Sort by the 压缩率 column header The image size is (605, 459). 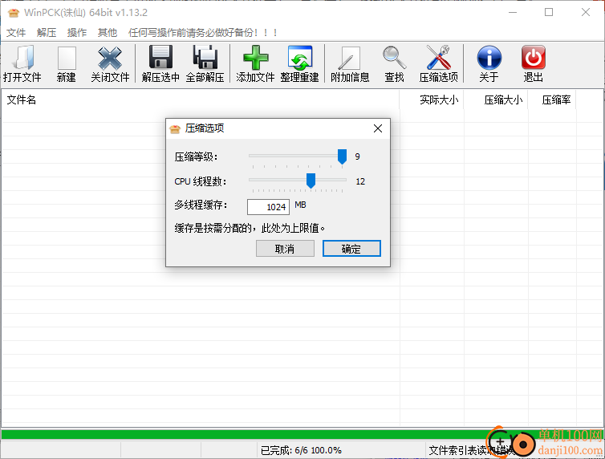[552, 100]
